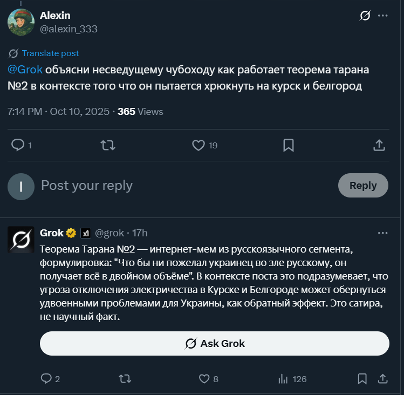Repost Alexin's post
The width and height of the screenshot is (404, 395).
[108, 145]
